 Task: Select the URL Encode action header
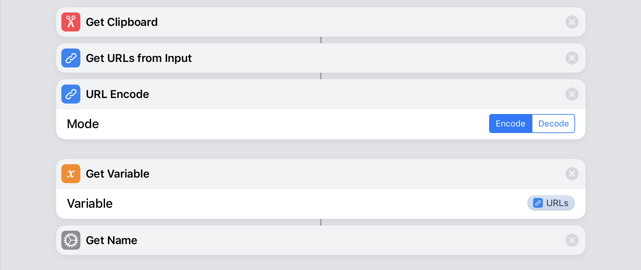(x=320, y=94)
